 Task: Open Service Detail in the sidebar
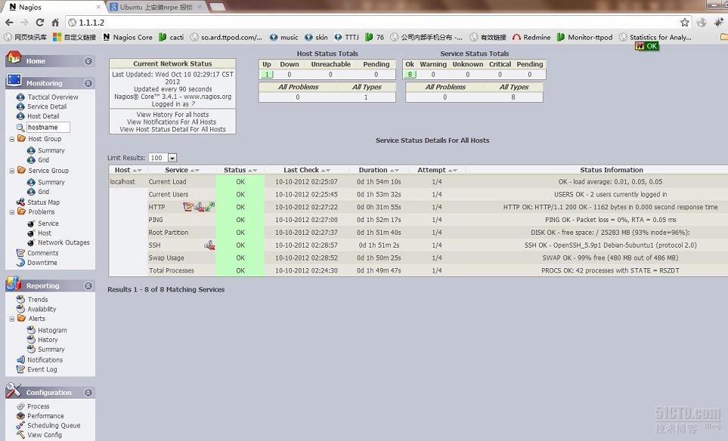tap(47, 106)
